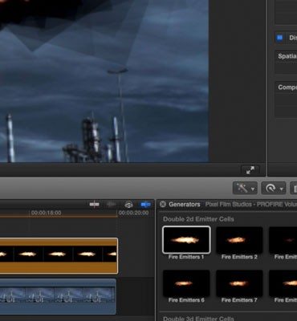Open the Retime speed menu

coord(274,189)
